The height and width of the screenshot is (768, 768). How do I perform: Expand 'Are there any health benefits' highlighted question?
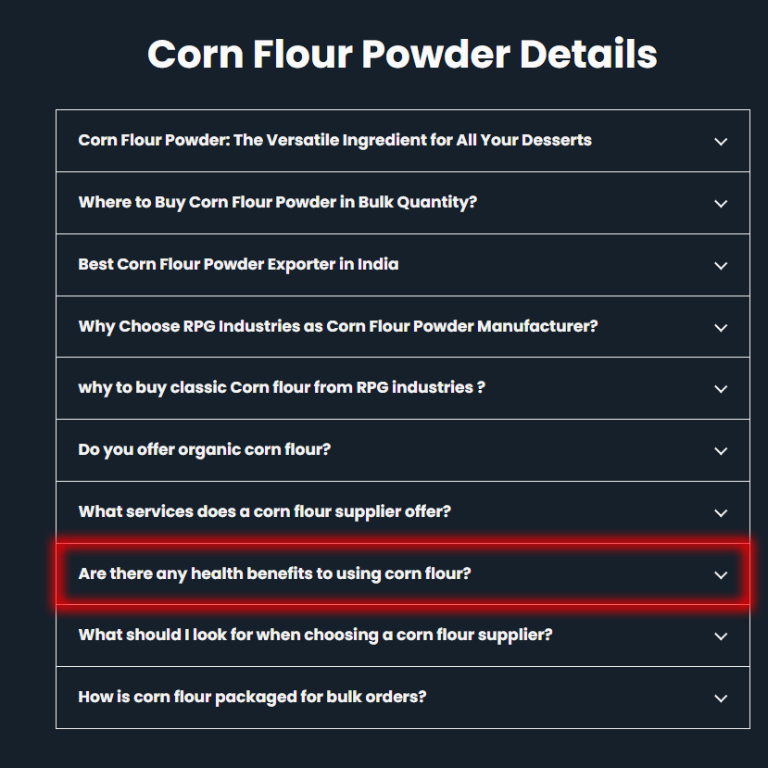tap(274, 574)
